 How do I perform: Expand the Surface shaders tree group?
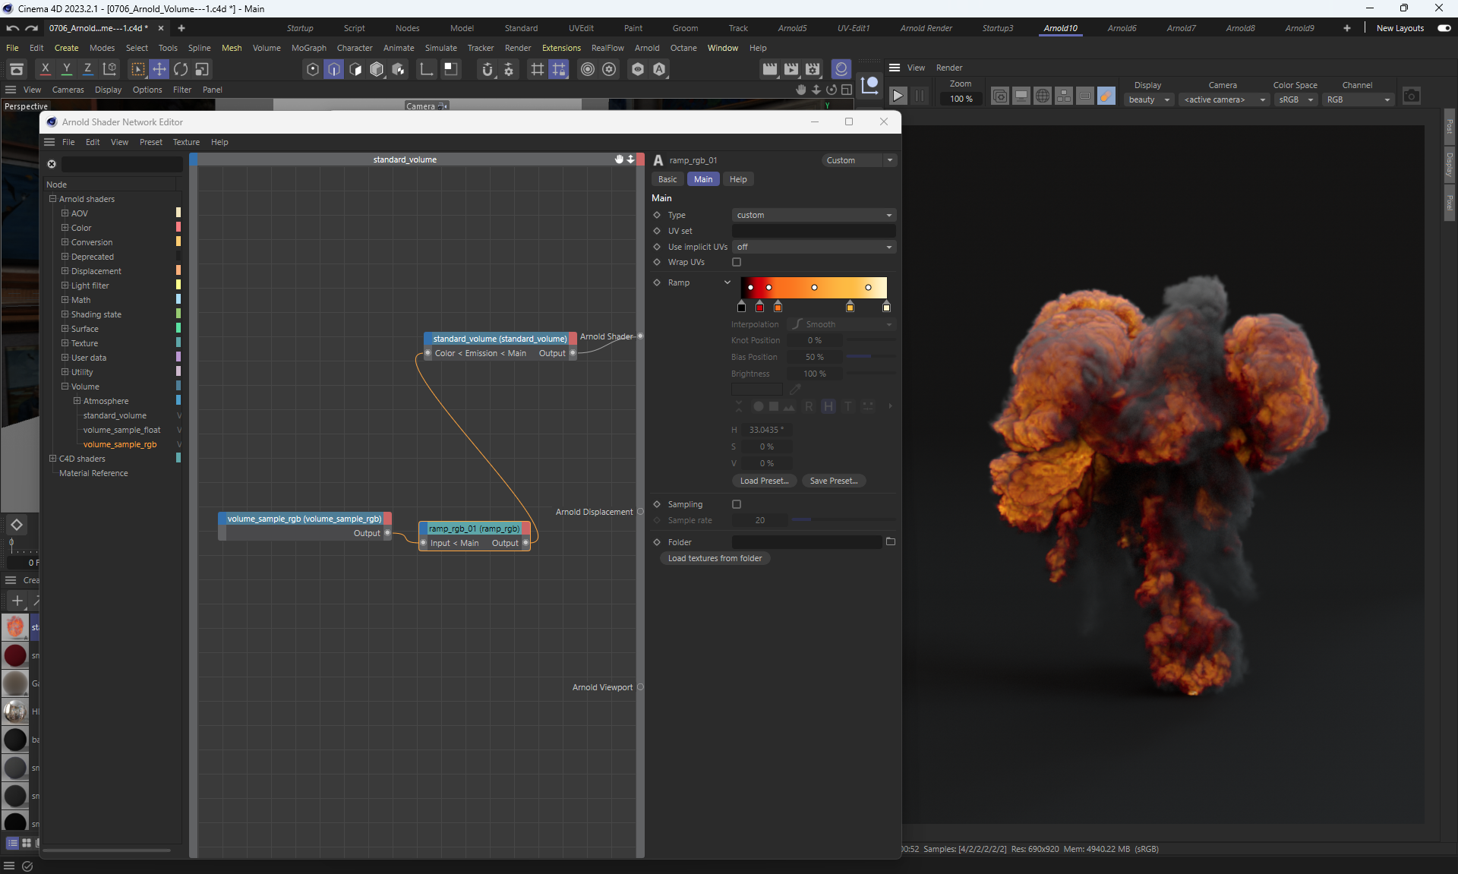[65, 329]
